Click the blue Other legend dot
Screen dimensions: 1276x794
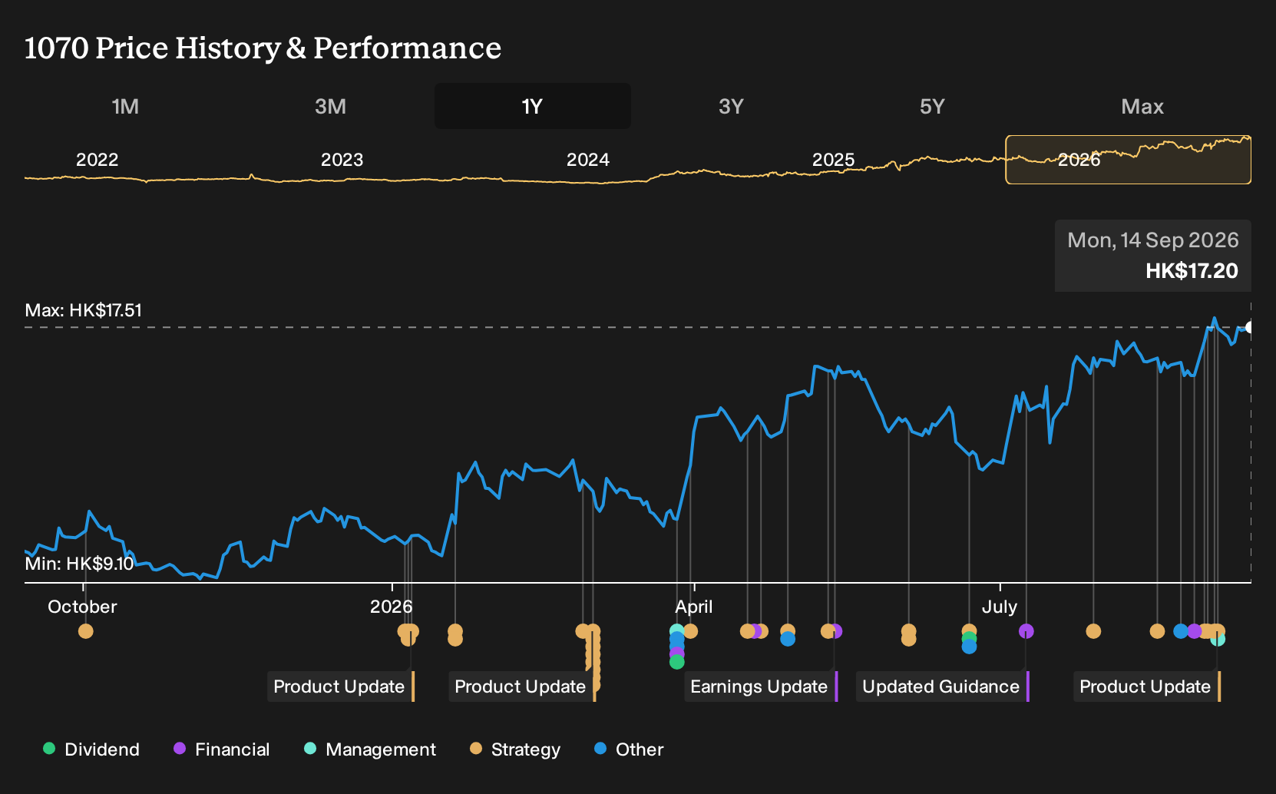click(600, 749)
